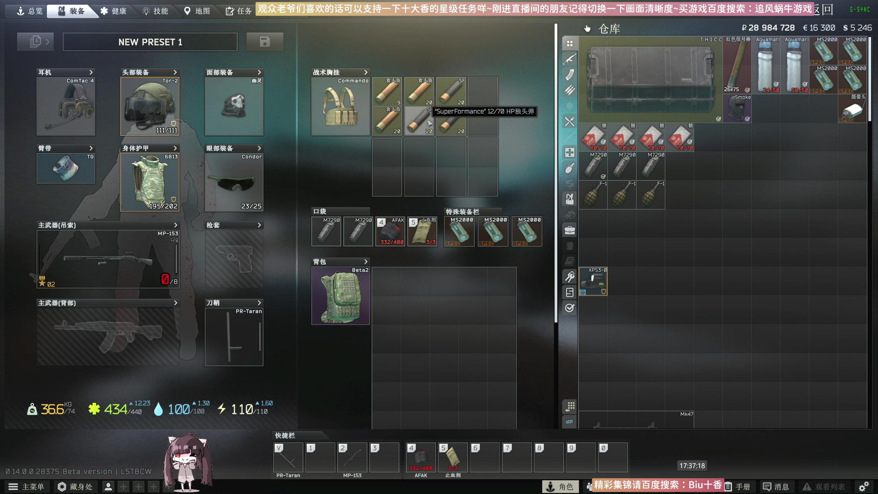
Task: Click the save preset floppy icon
Action: 265,42
